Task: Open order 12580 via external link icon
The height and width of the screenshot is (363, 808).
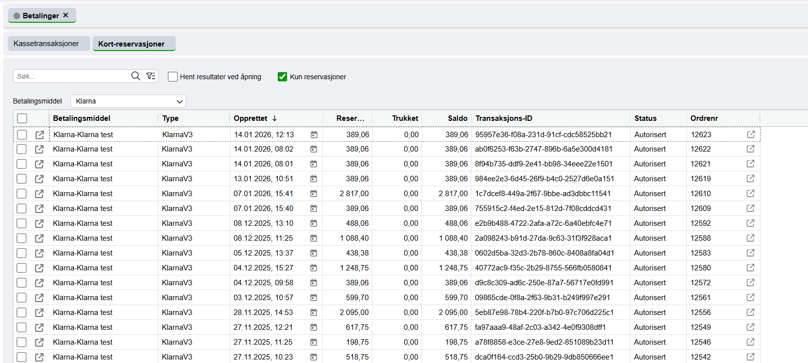Action: tap(751, 267)
